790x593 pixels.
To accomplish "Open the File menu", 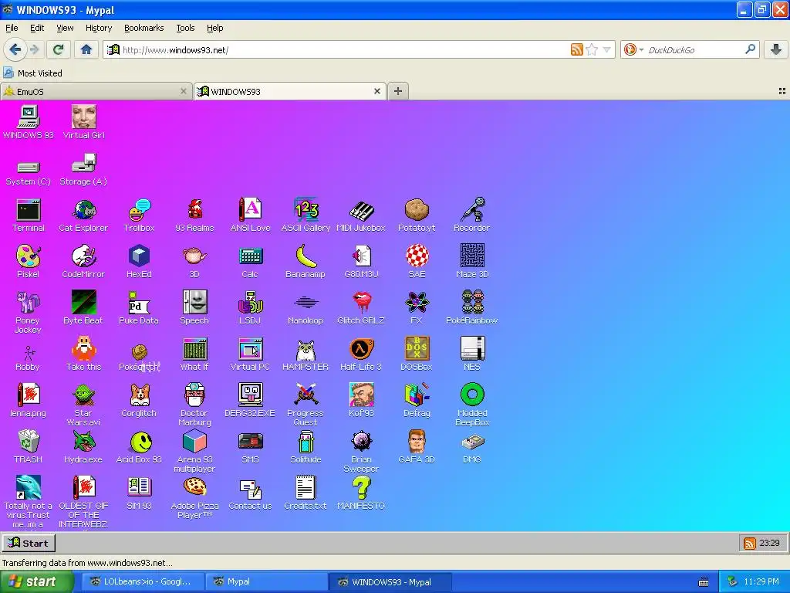I will coord(12,28).
